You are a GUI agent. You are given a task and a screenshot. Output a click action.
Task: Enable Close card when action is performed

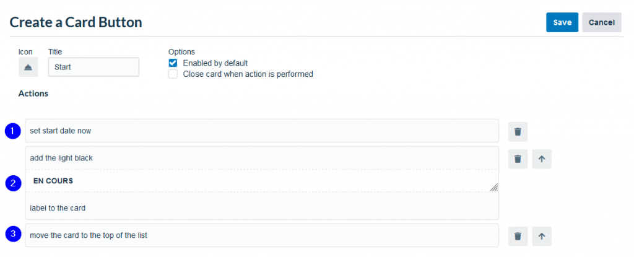(x=173, y=74)
